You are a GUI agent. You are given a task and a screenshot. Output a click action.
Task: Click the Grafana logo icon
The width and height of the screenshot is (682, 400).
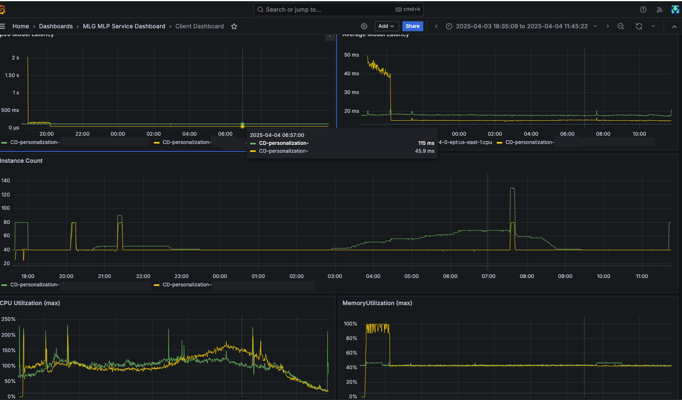[2, 10]
